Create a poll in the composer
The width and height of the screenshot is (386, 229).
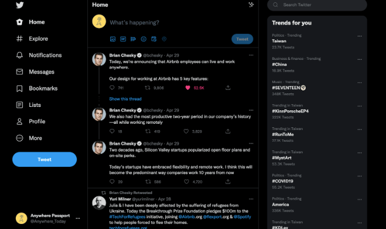pyautogui.click(x=133, y=39)
